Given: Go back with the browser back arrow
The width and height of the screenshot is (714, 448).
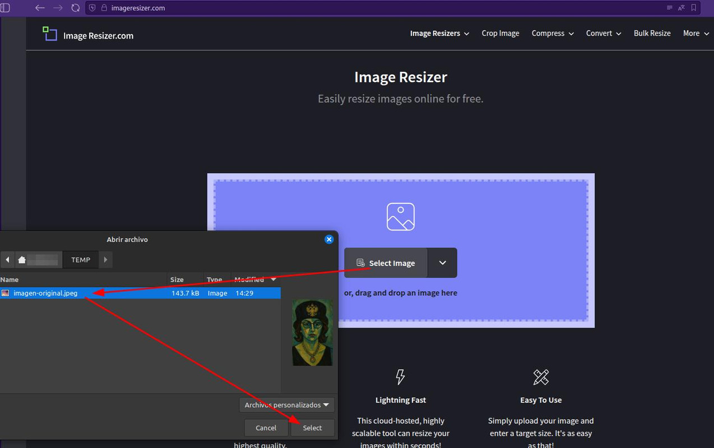Looking at the screenshot, I should 40,8.
